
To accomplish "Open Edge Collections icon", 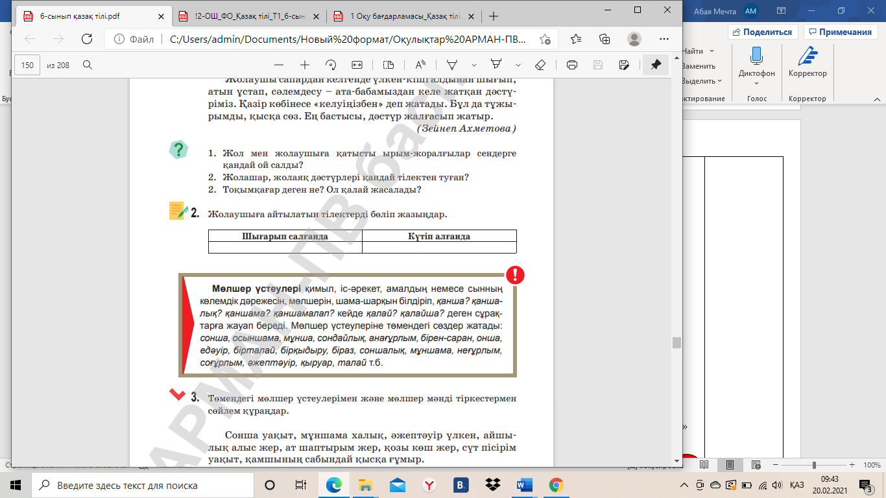I will (x=605, y=39).
